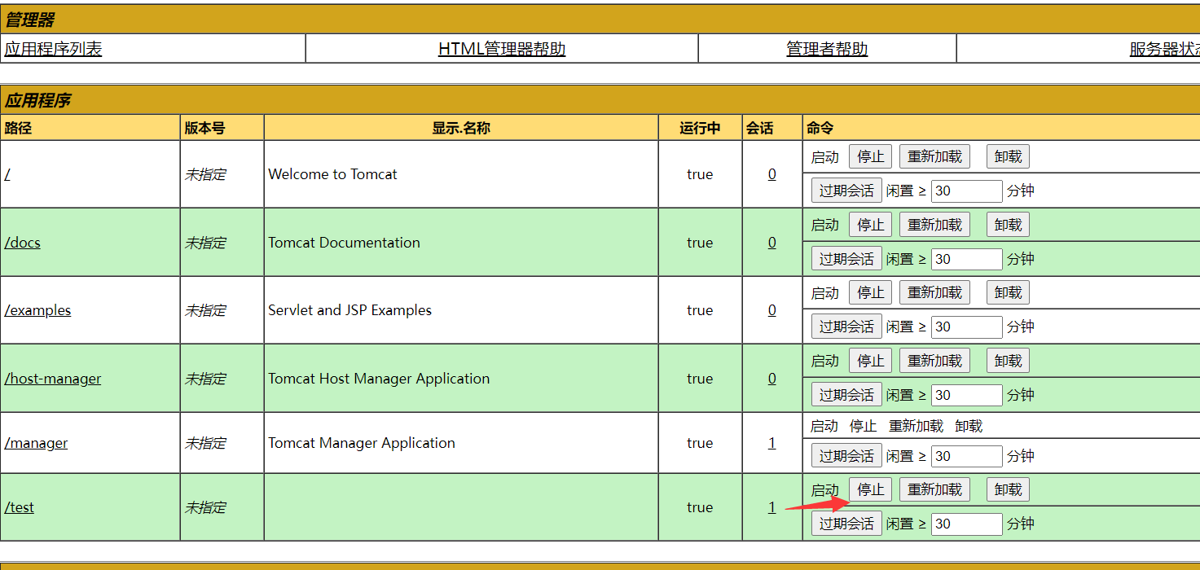Open the /host-manager path link

pos(53,379)
